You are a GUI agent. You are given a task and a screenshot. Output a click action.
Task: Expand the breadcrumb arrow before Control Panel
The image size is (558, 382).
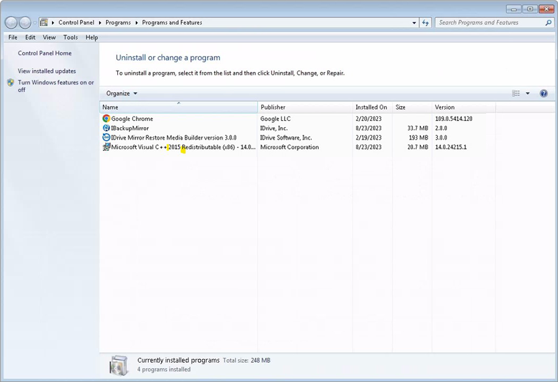pos(53,22)
